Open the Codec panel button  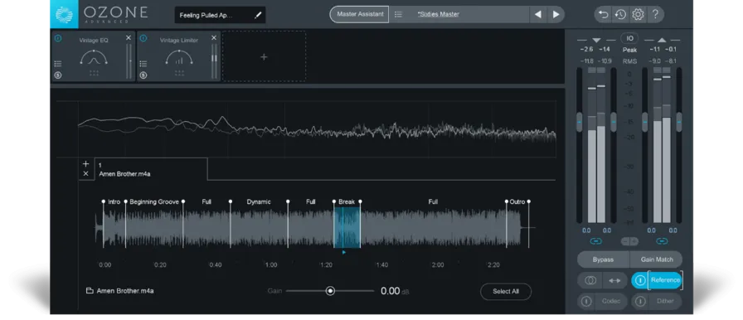click(611, 301)
